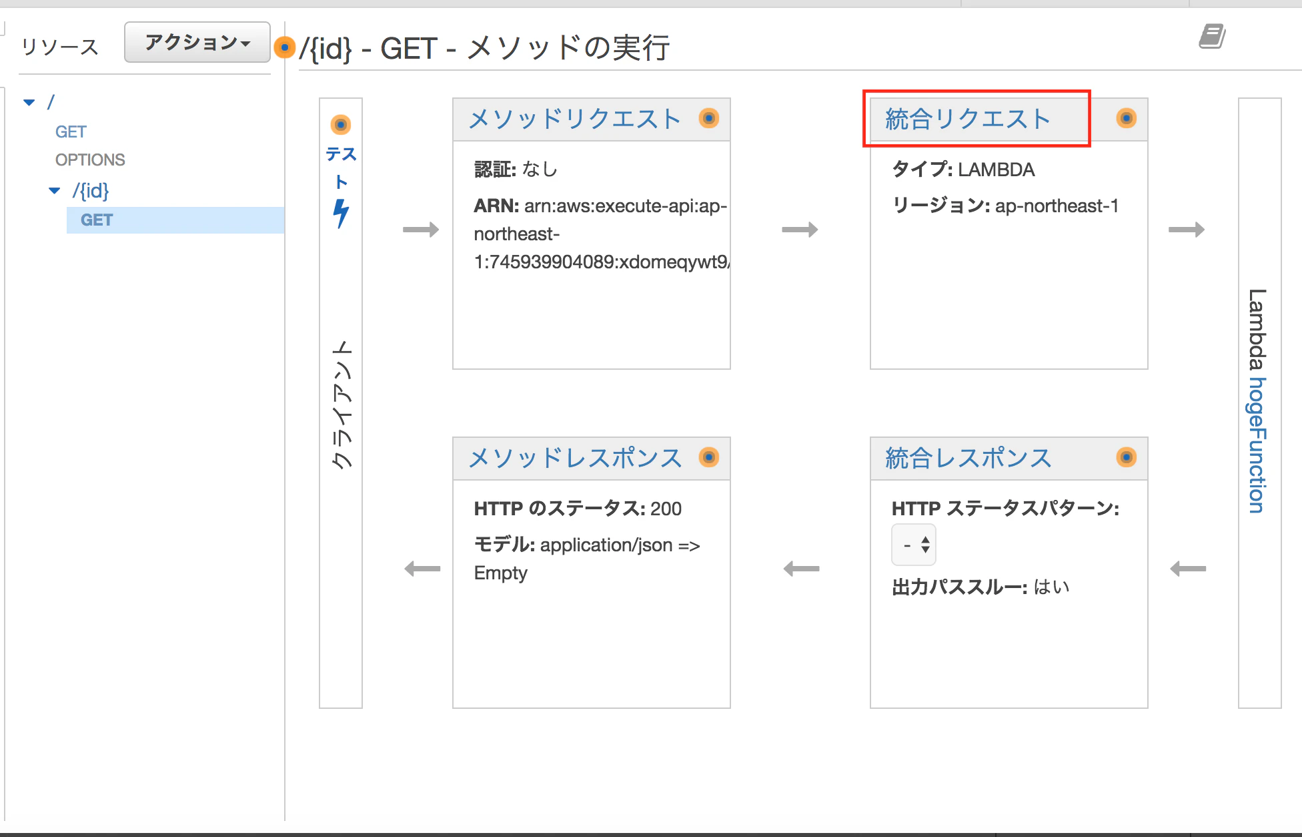
Task: Select GET under /{id}
Action: [175, 220]
